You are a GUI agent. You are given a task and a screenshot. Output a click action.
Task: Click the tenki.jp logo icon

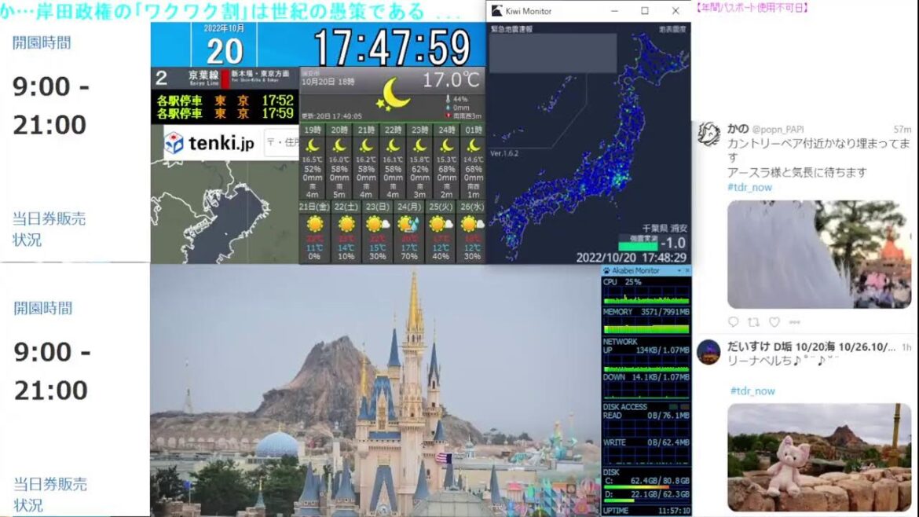pyautogui.click(x=174, y=142)
